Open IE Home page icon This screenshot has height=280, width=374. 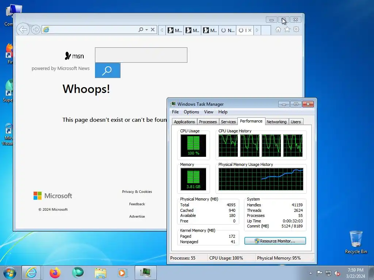point(278,29)
